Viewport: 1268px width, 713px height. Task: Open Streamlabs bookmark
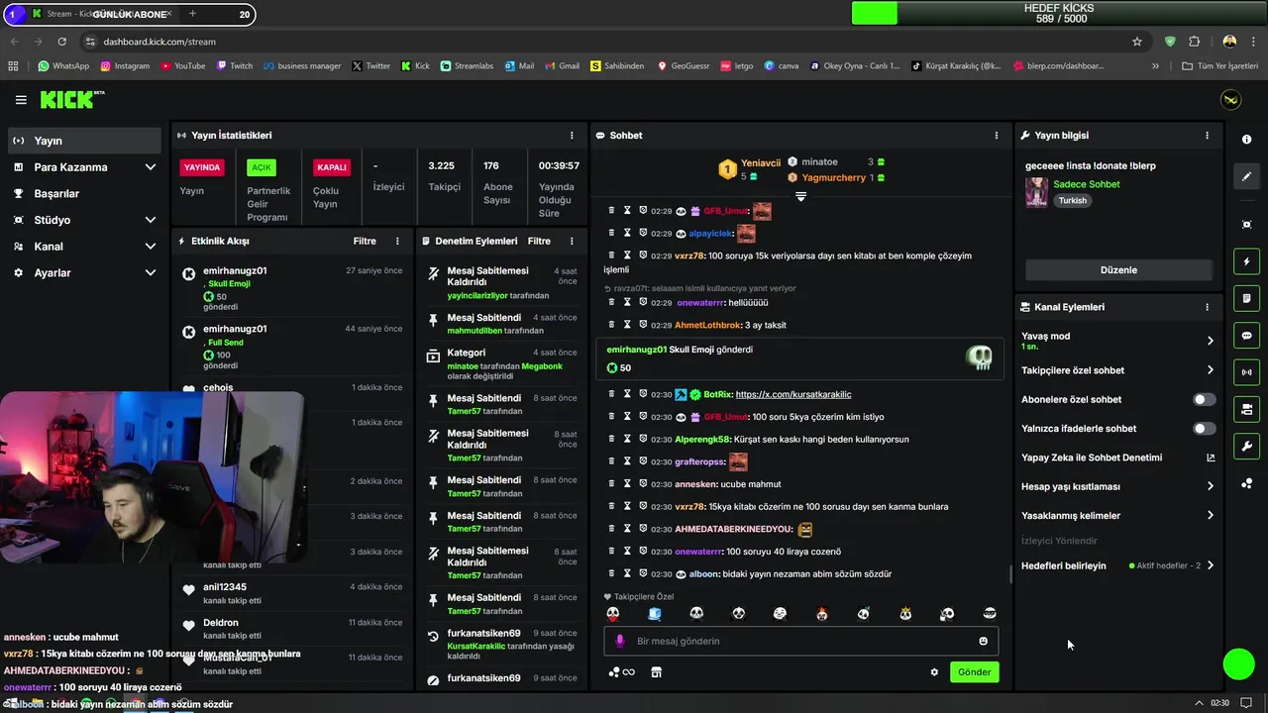point(467,66)
